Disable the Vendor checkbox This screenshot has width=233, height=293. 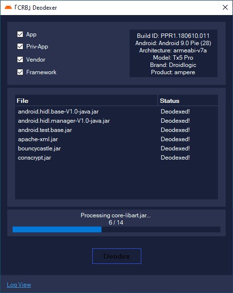coord(20,59)
